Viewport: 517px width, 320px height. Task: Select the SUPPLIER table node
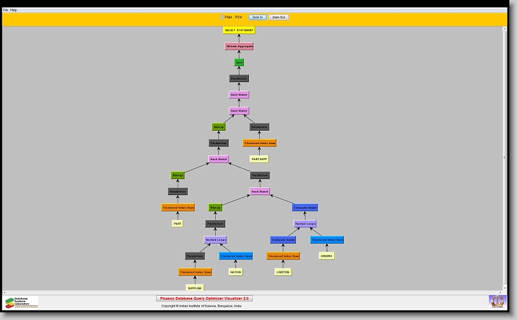[x=194, y=288]
